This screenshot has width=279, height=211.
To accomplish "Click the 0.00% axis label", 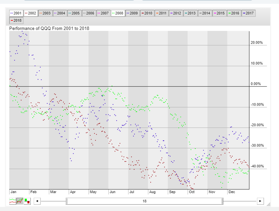I will [x=256, y=84].
